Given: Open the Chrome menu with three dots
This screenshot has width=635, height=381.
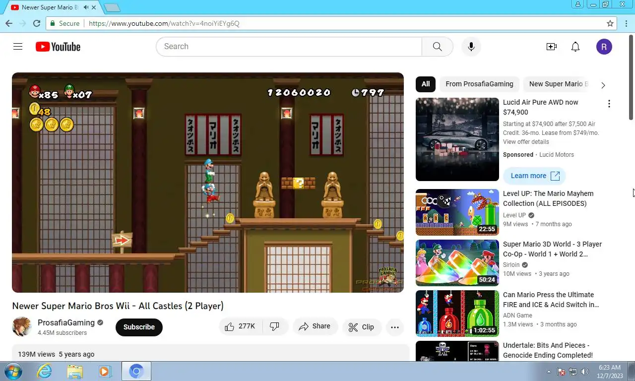Looking at the screenshot, I should (x=627, y=23).
